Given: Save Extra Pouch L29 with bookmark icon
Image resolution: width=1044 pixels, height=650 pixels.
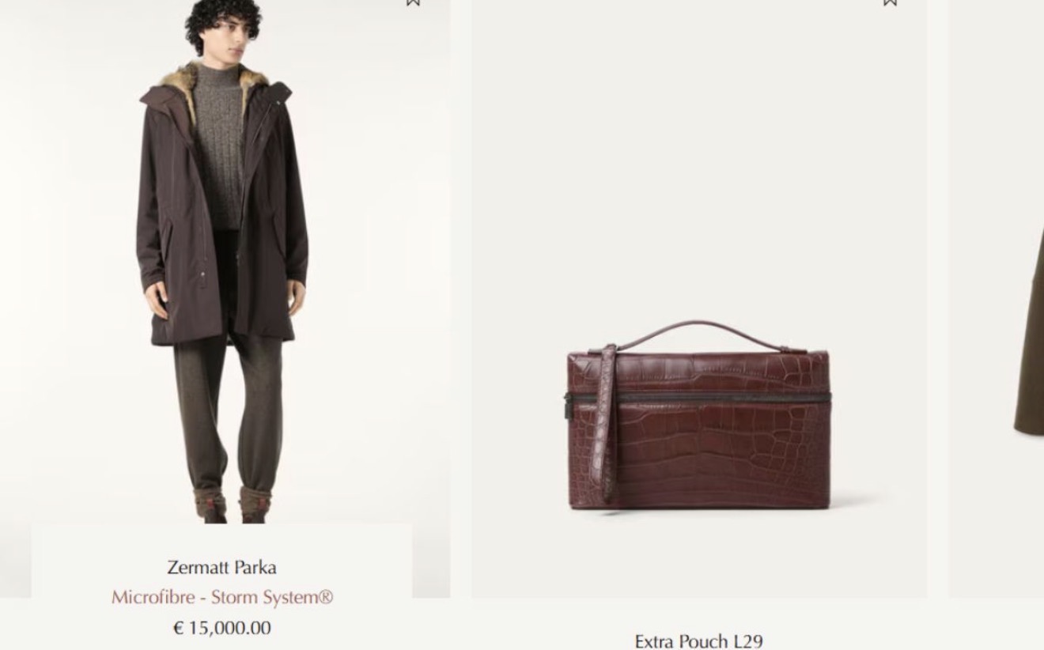Looking at the screenshot, I should click(890, 2).
